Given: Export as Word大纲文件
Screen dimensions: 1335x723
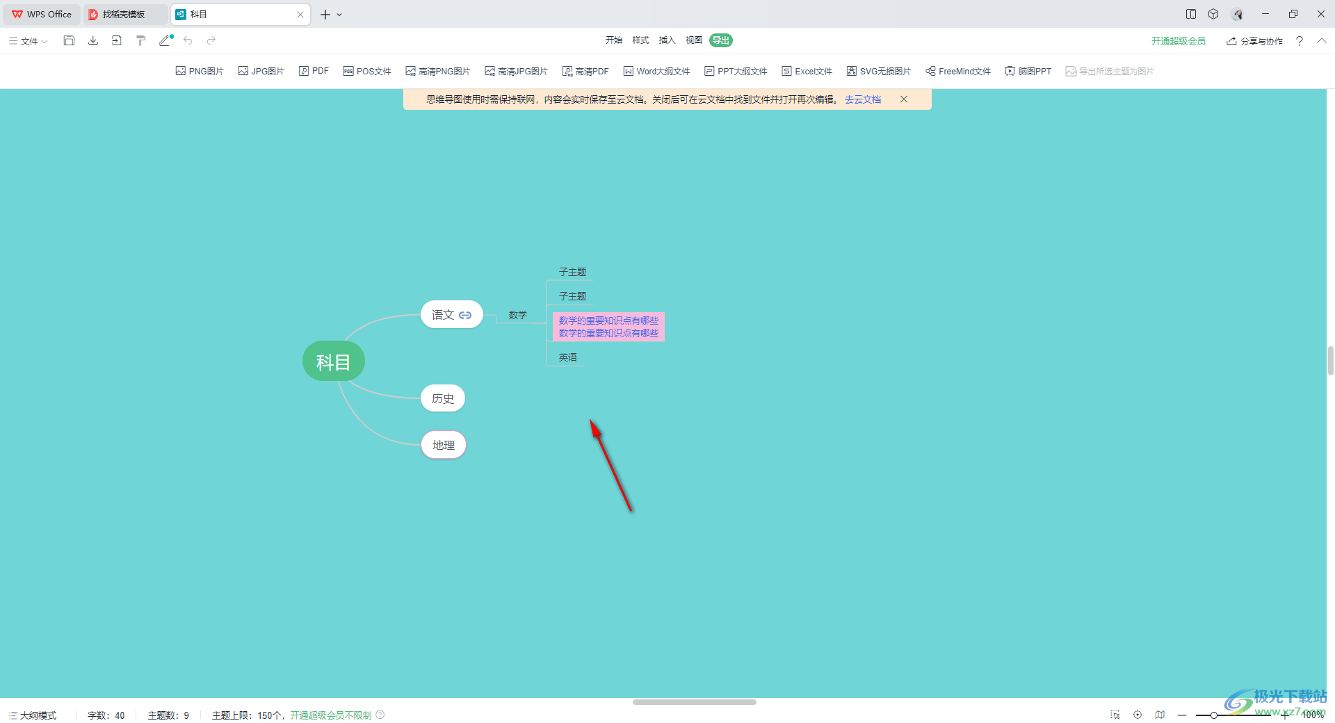Looking at the screenshot, I should click(x=656, y=71).
